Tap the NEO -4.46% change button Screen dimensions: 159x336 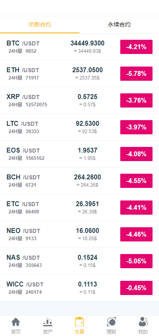[136, 235]
